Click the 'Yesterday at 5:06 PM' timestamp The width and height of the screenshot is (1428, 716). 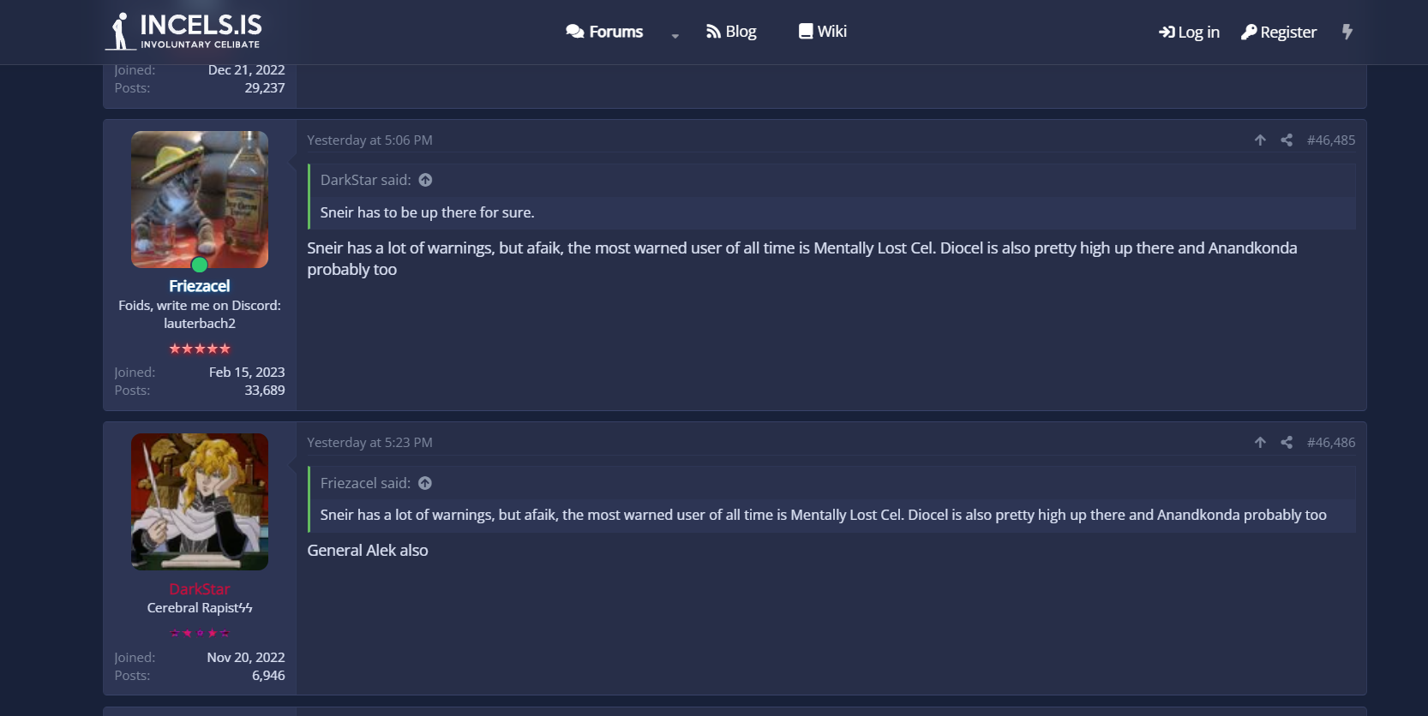(369, 140)
